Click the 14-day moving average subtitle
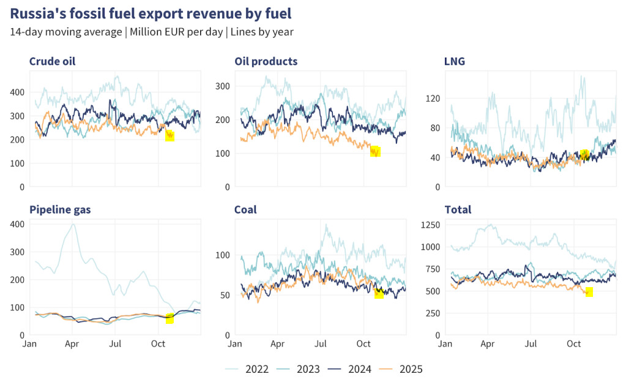Image resolution: width=626 pixels, height=382 pixels. (152, 32)
